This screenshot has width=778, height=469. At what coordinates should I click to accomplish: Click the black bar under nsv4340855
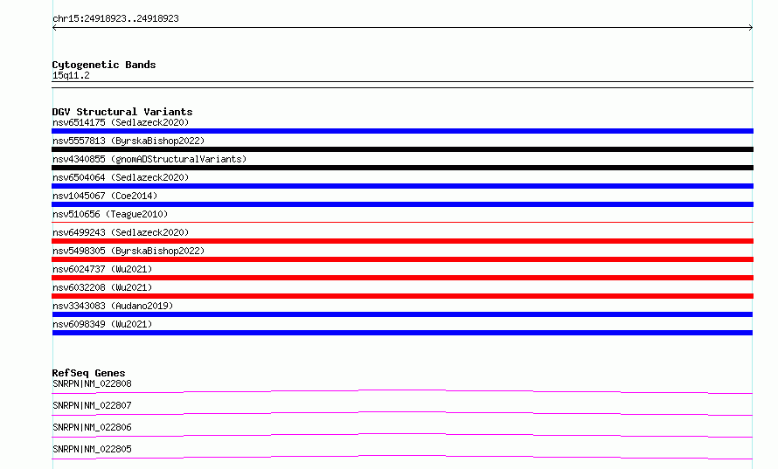(402, 168)
